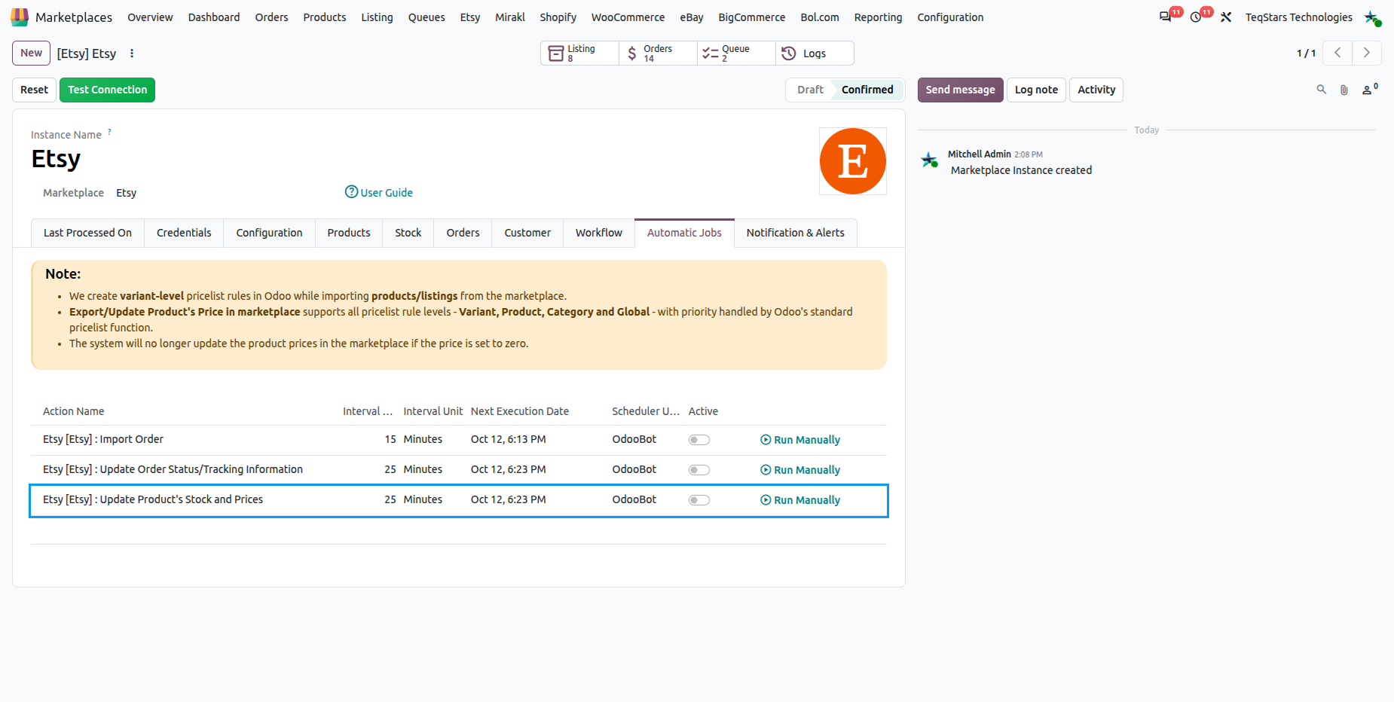Open the User Guide link
The height and width of the screenshot is (702, 1394).
[x=379, y=192]
